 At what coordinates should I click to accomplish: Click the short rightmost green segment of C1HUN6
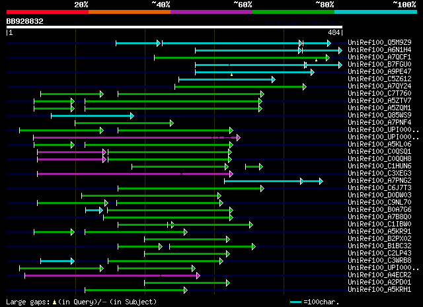pyautogui.click(x=254, y=167)
